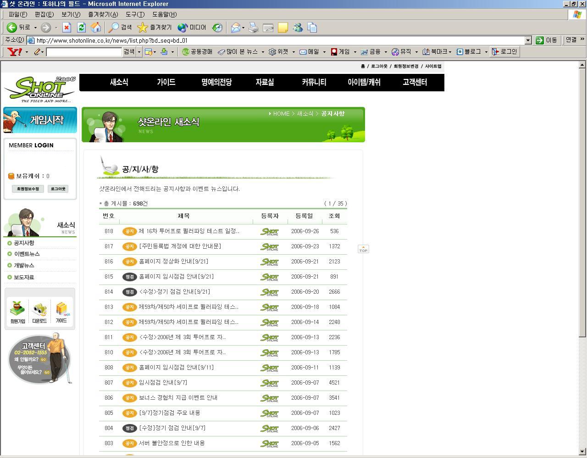This screenshot has width=587, height=458.
Task: Click the 게임시작 start game button
Action: pyautogui.click(x=40, y=120)
